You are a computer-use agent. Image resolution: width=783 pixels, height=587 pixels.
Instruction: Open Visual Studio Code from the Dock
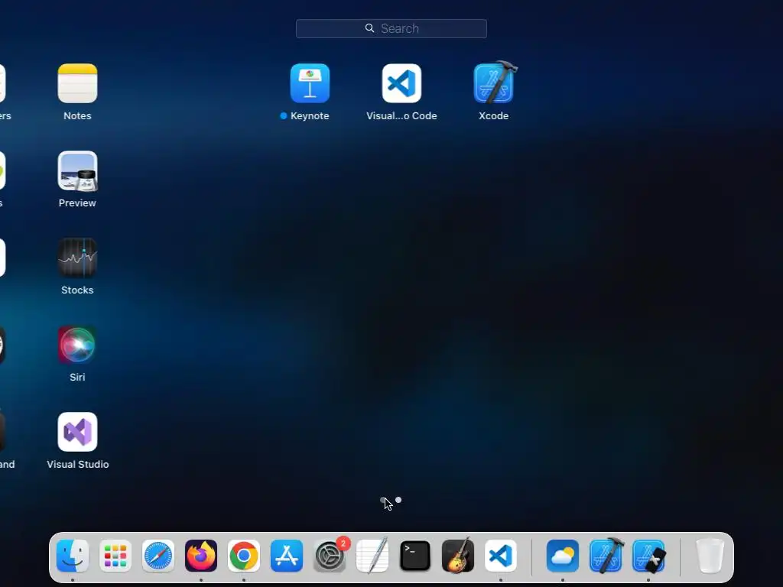pos(501,556)
